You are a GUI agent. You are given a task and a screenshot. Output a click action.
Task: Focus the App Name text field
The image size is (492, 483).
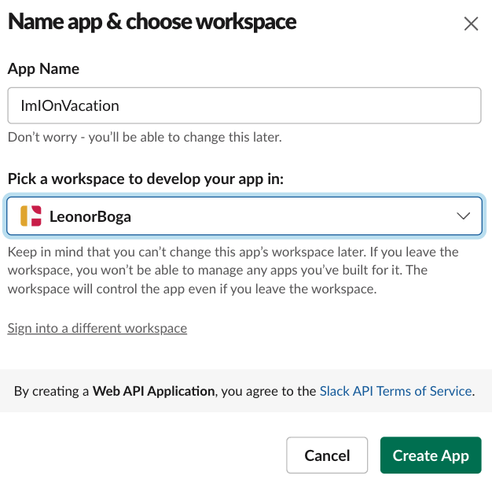[244, 105]
